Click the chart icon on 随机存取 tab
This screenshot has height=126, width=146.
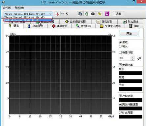click(98, 21)
